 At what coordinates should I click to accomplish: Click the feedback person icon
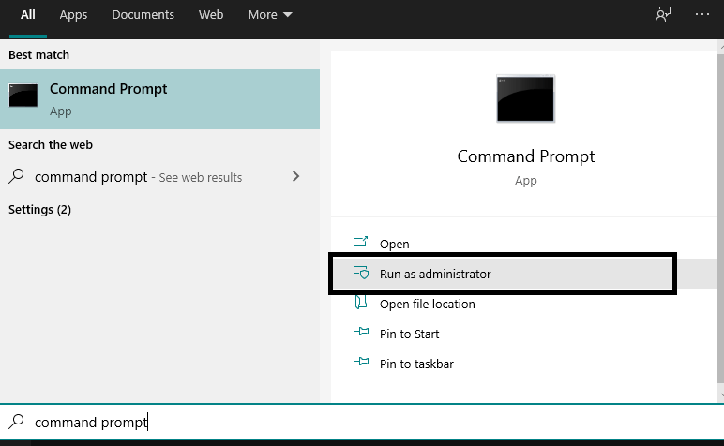(x=663, y=14)
